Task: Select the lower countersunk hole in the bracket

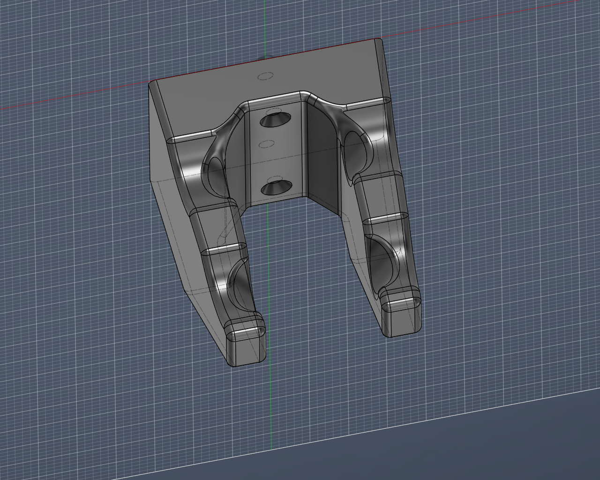Action: (276, 187)
